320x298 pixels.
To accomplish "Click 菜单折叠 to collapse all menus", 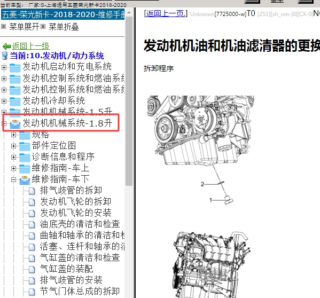I will (64, 27).
